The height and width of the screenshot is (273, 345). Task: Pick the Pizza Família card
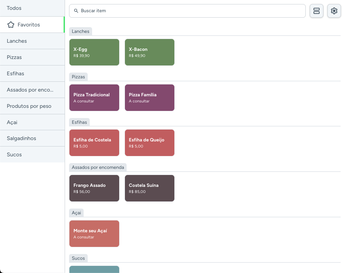point(150,98)
